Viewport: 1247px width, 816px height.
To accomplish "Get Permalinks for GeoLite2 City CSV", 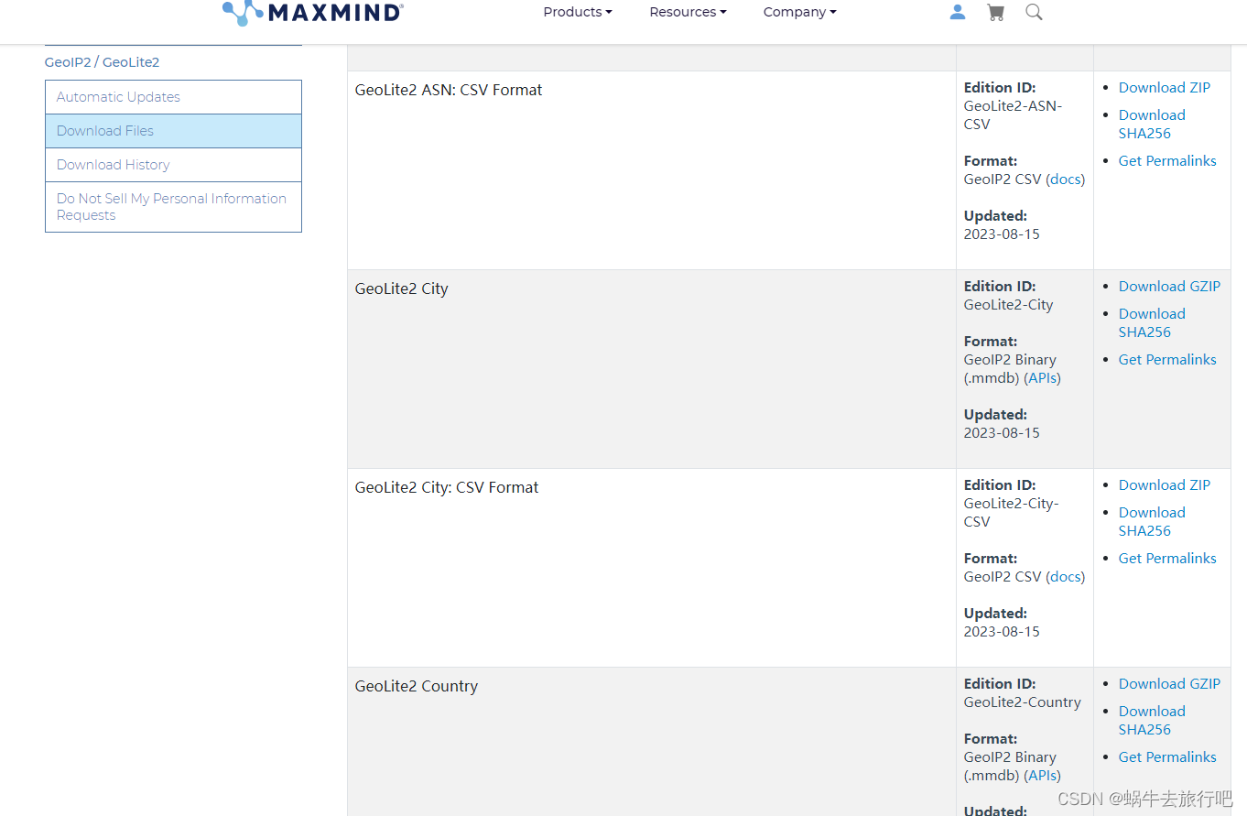I will (x=1167, y=559).
